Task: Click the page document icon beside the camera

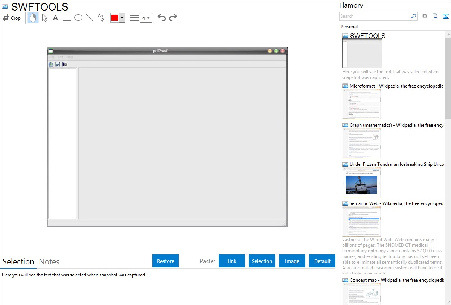Action: [435, 16]
